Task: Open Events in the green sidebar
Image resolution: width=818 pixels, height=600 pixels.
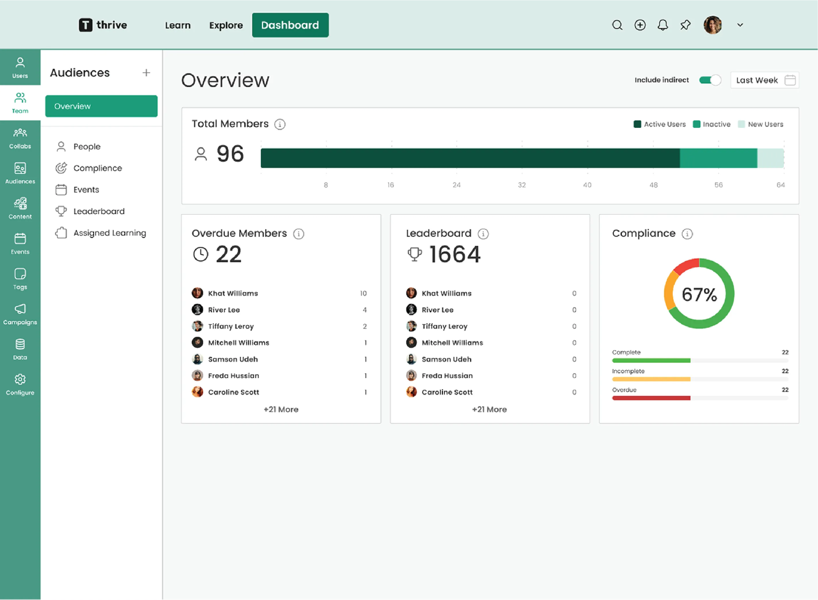Action: [x=20, y=244]
